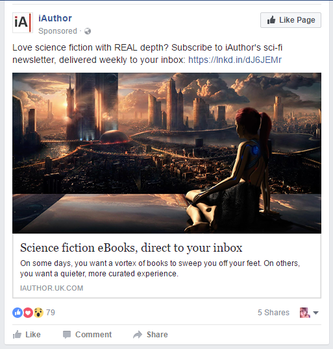This screenshot has height=349, width=333.
Task: Open the iAuthor page name link
Action: tap(55, 18)
